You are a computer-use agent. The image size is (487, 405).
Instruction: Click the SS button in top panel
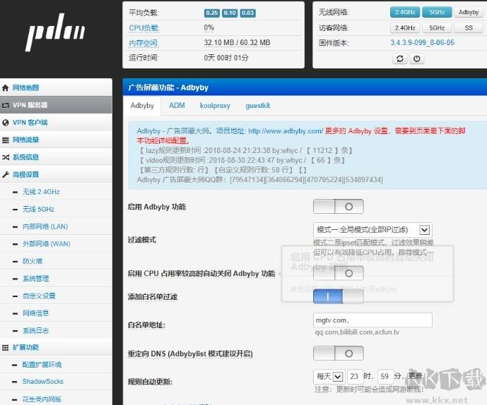pyautogui.click(x=469, y=28)
